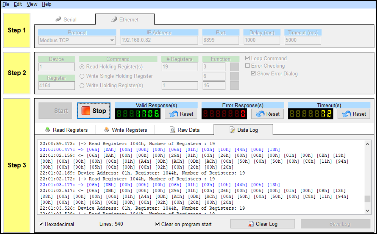Click the Save Log button
Image resolution: width=377 pixels, height=234 pixels.
pos(336,224)
